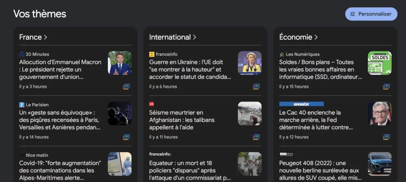Click the Les Numériques star icon
The height and width of the screenshot is (182, 406).
282,54
